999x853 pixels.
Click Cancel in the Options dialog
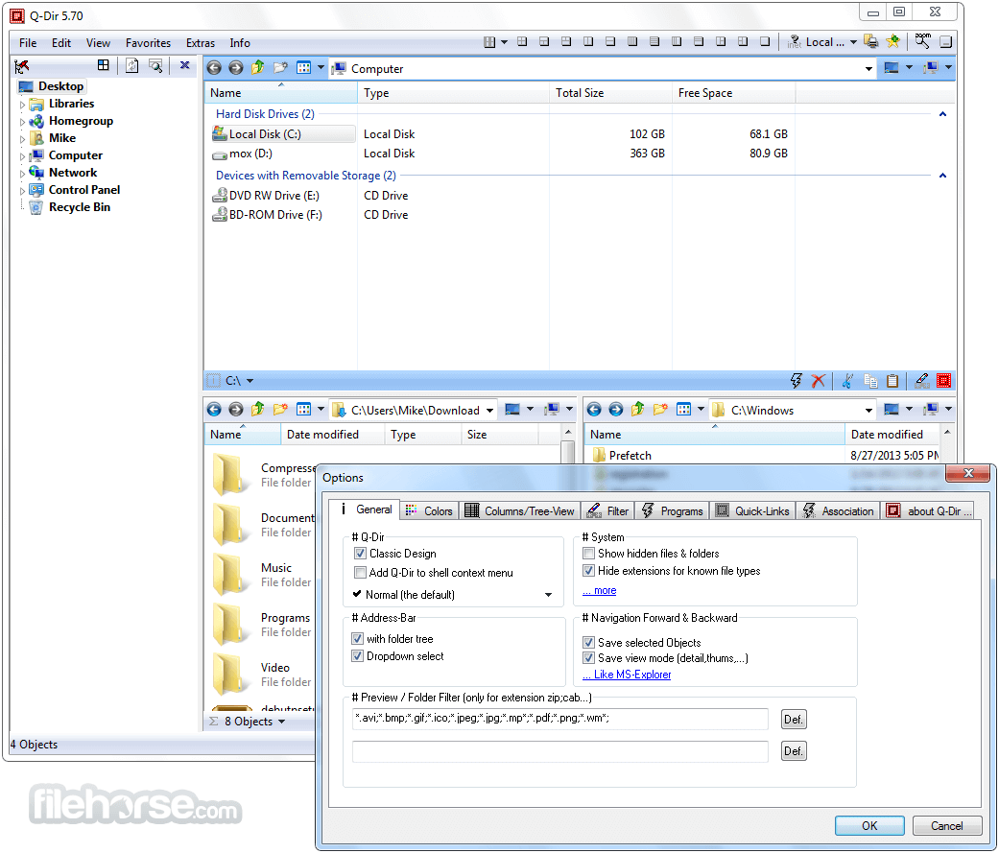point(947,825)
